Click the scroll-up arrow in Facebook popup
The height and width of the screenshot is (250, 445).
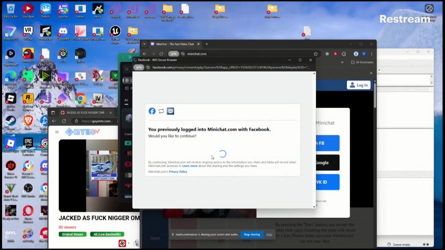pyautogui.click(x=314, y=73)
